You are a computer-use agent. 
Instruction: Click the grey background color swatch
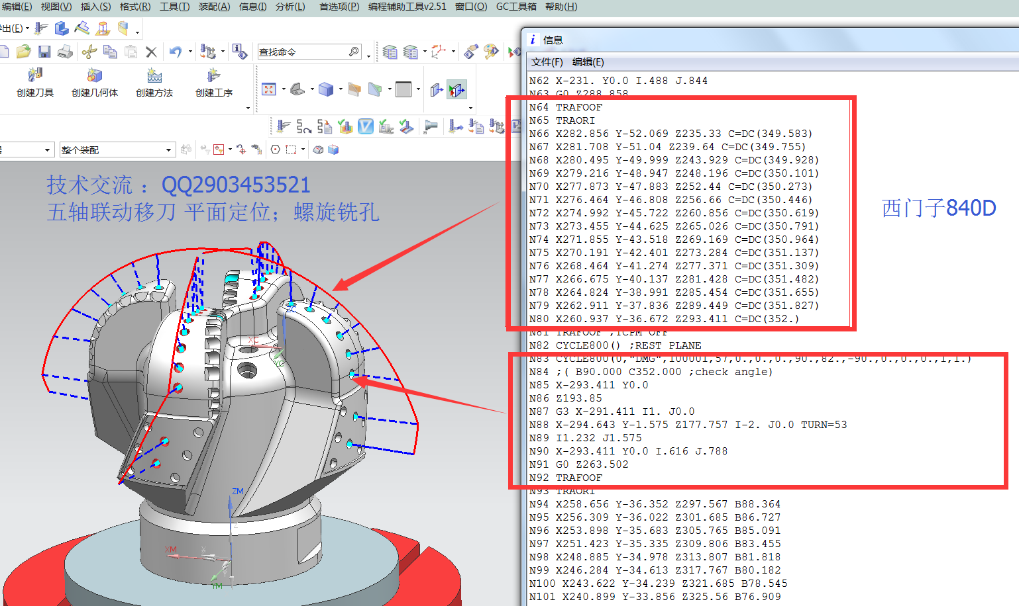tap(403, 89)
